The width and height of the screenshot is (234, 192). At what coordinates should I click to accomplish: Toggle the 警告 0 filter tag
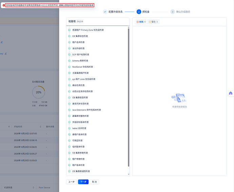coord(153,22)
